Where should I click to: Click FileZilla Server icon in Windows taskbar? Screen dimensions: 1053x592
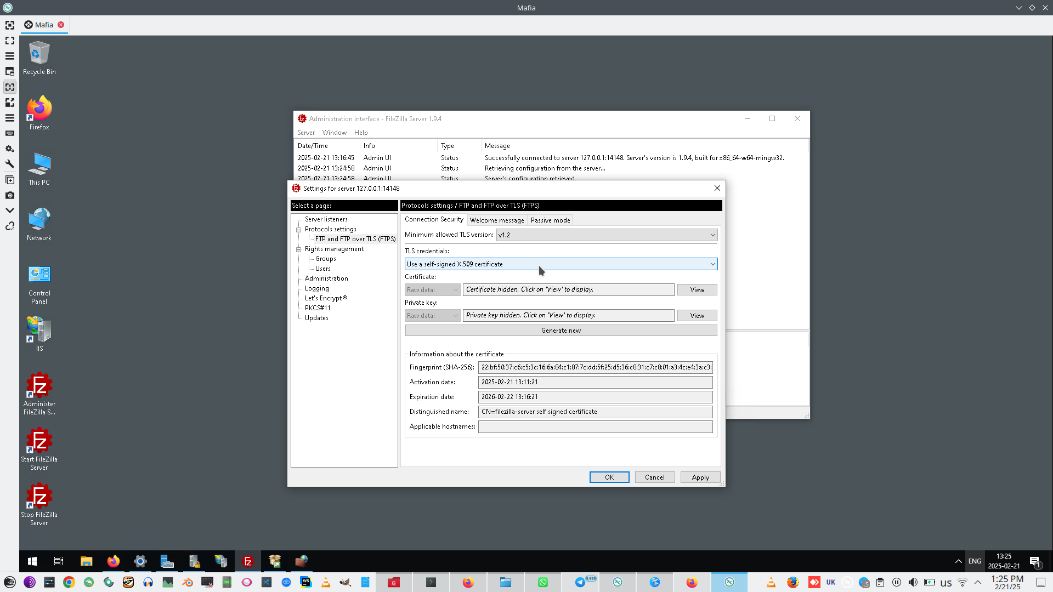tap(248, 561)
